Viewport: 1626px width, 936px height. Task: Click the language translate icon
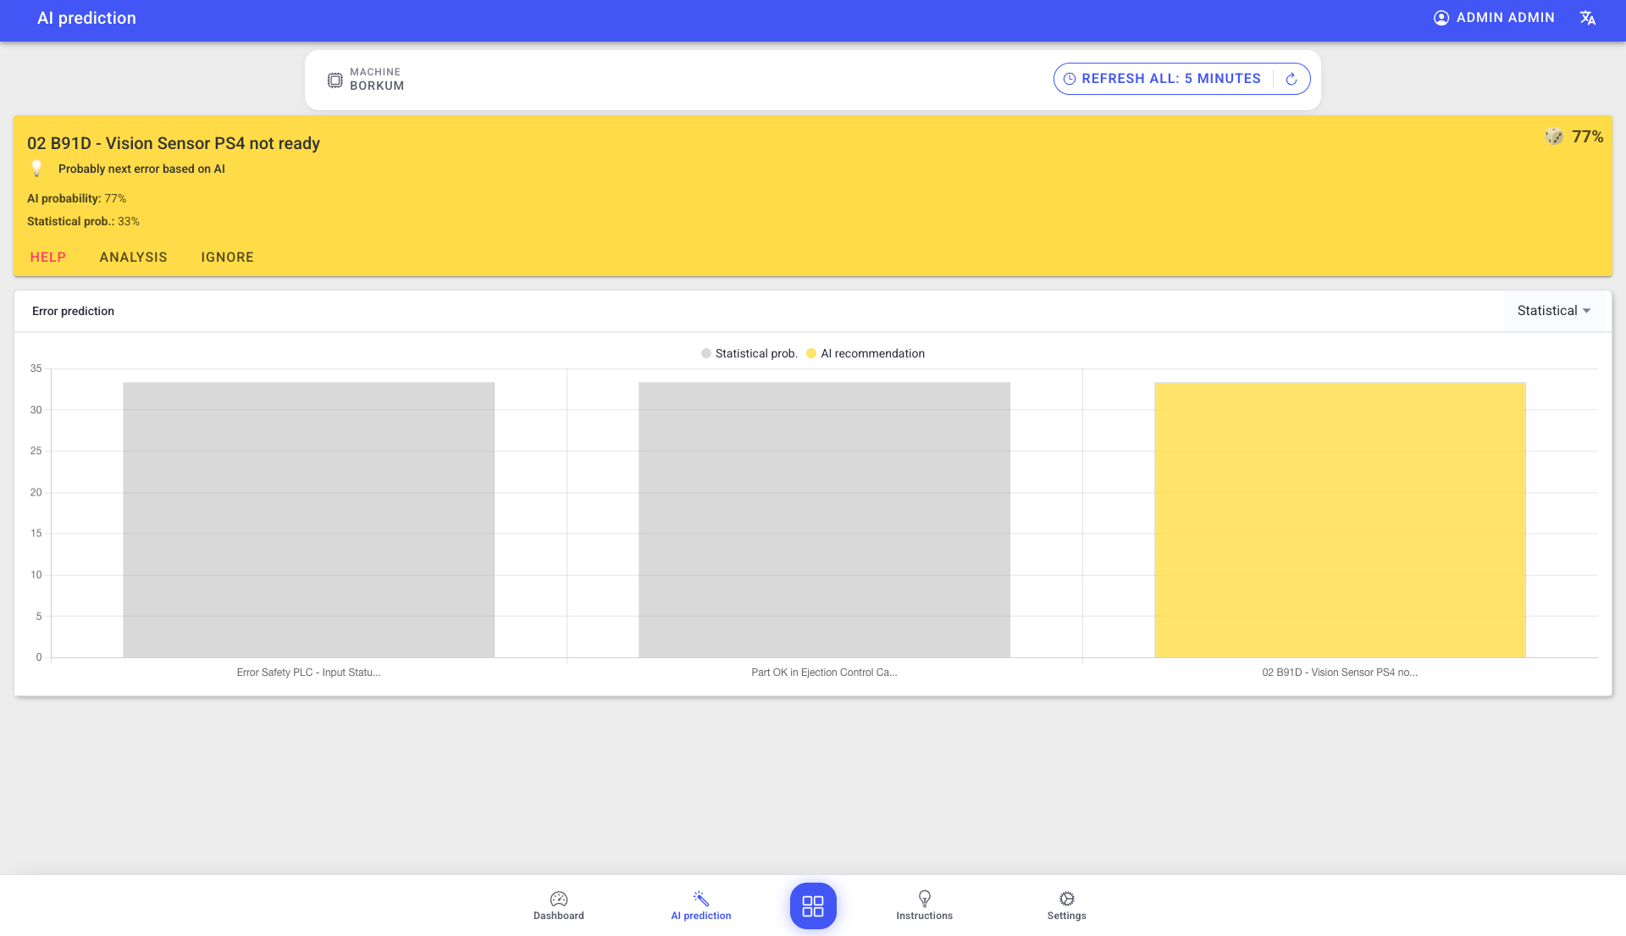1588,18
